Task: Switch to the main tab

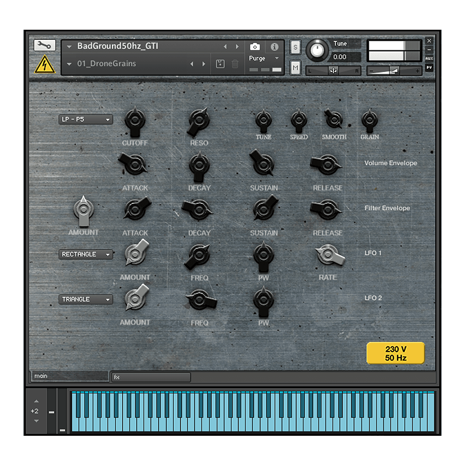Action: (69, 376)
